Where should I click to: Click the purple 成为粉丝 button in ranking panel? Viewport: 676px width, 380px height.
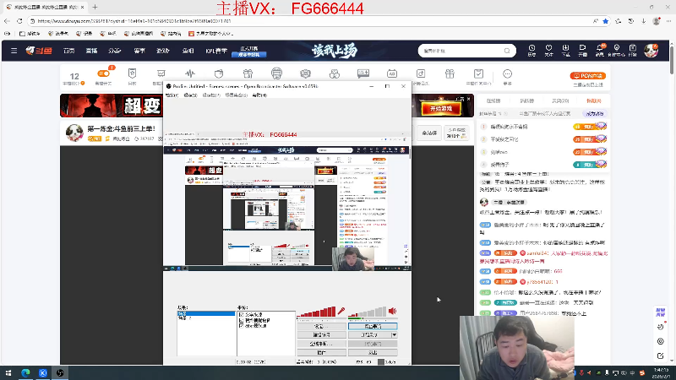click(595, 114)
